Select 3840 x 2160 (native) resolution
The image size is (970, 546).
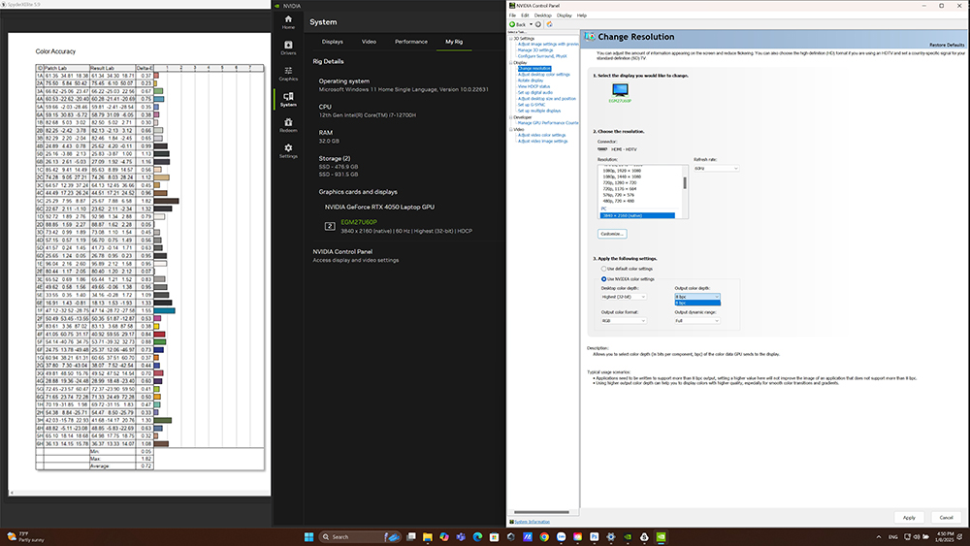click(x=637, y=216)
